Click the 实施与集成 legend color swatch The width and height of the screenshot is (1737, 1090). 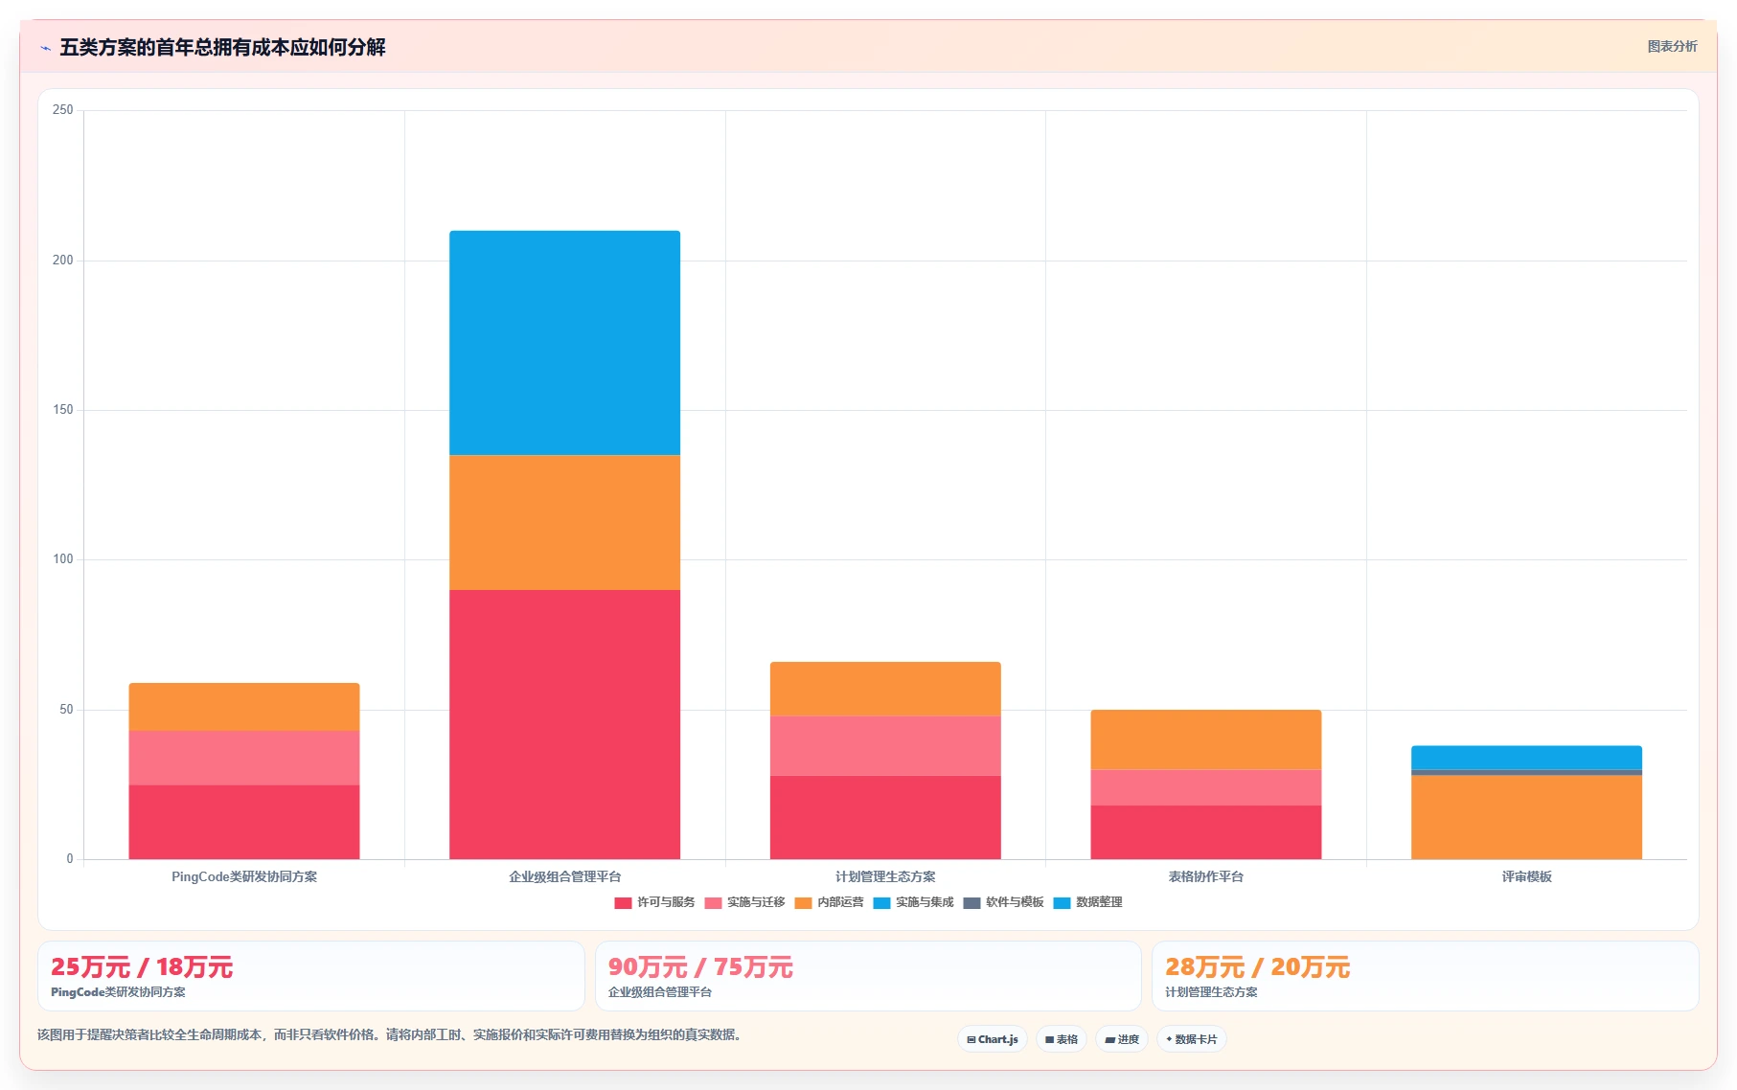pyautogui.click(x=881, y=902)
